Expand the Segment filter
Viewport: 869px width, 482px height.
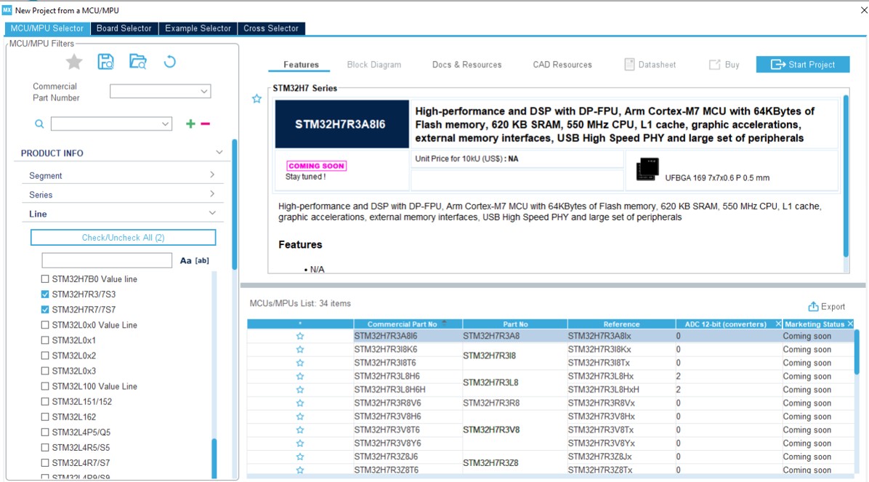212,174
